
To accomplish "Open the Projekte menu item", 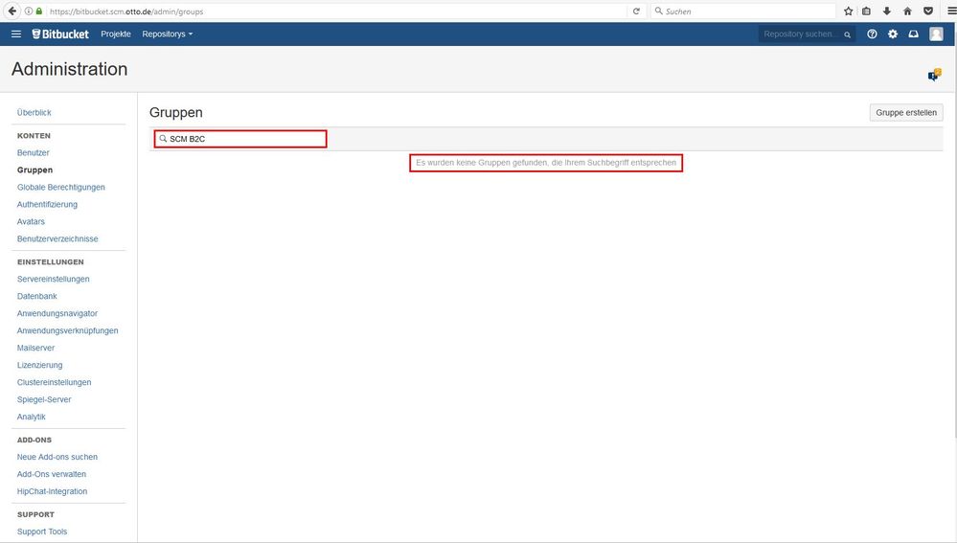I will click(116, 34).
